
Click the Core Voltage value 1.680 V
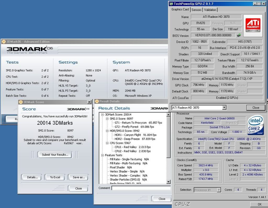[x=237, y=132]
